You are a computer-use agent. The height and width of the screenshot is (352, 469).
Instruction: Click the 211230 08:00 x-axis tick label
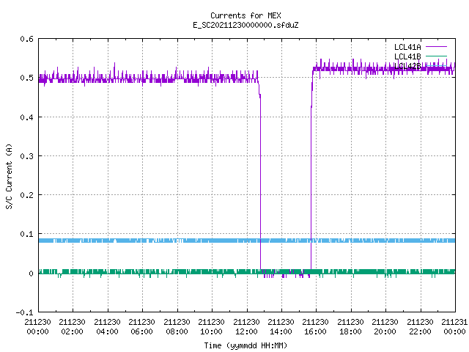point(177,327)
